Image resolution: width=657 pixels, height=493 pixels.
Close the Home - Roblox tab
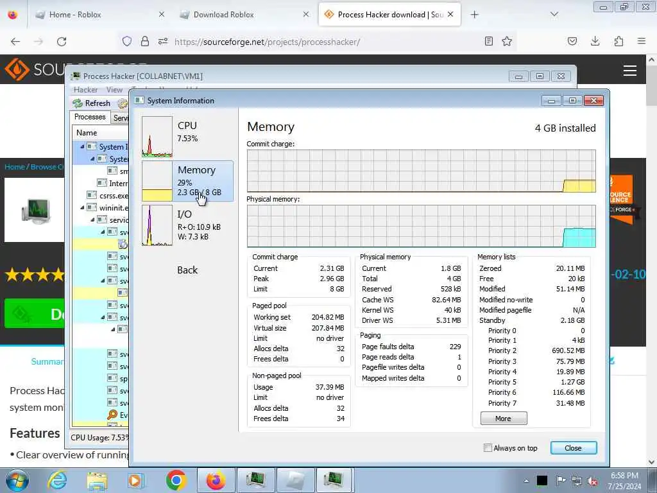point(162,14)
